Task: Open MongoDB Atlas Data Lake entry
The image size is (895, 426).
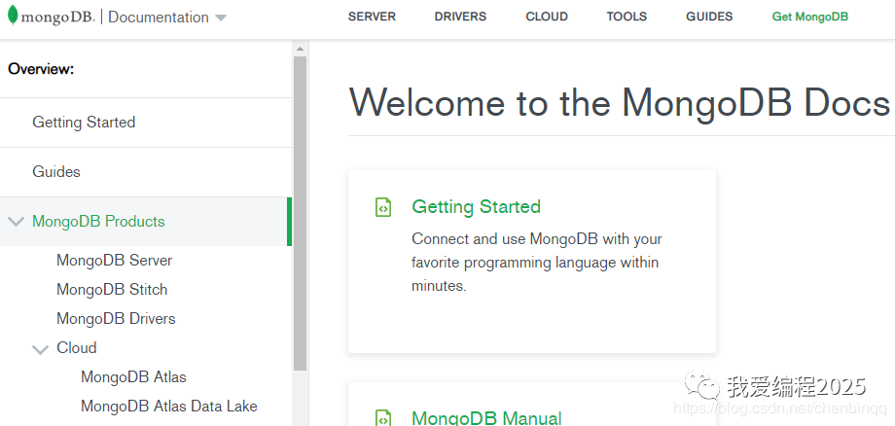Action: coord(169,406)
